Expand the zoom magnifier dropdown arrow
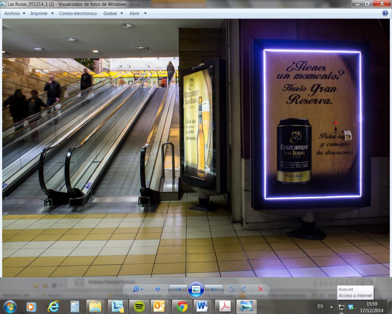392x314 pixels. tap(142, 290)
